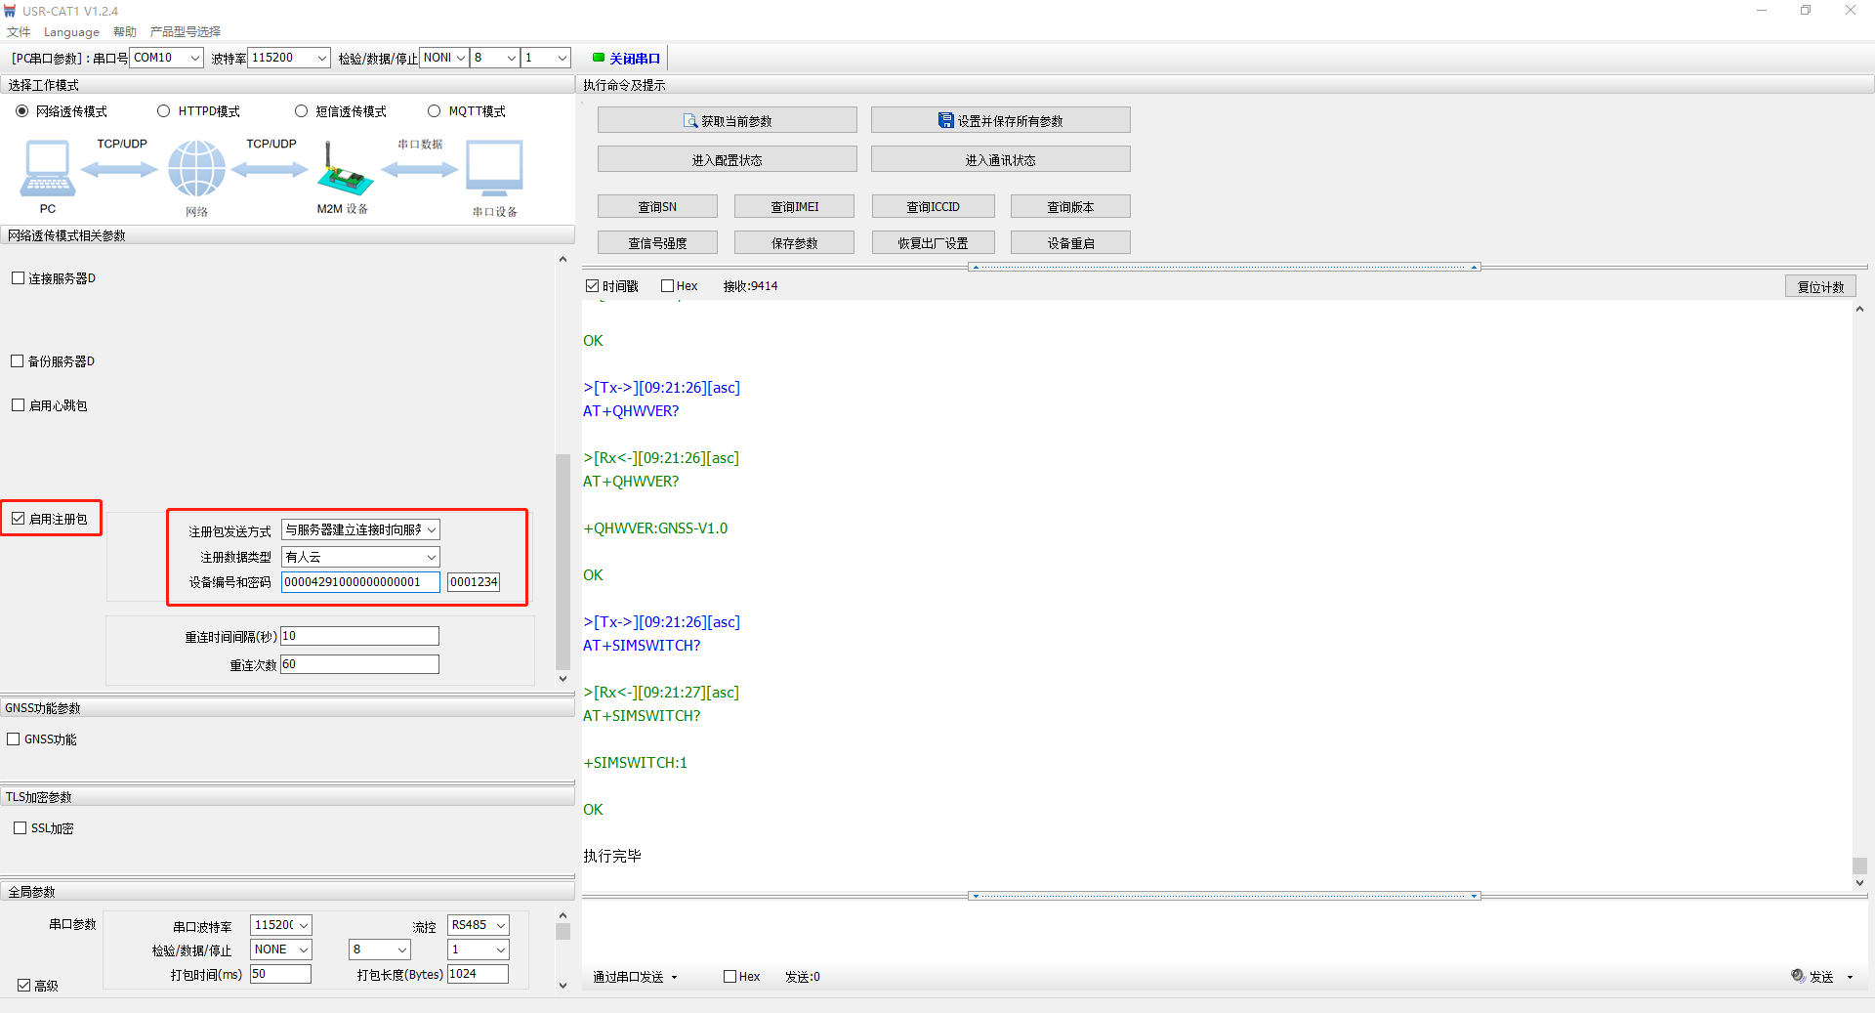Click the save-all-parameters floppy disk icon

click(x=945, y=120)
